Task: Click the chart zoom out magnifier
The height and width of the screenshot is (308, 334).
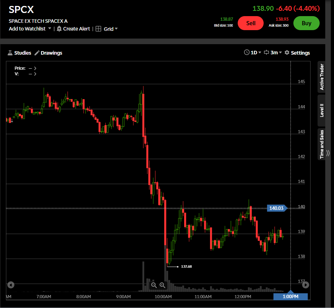Action: (154, 285)
